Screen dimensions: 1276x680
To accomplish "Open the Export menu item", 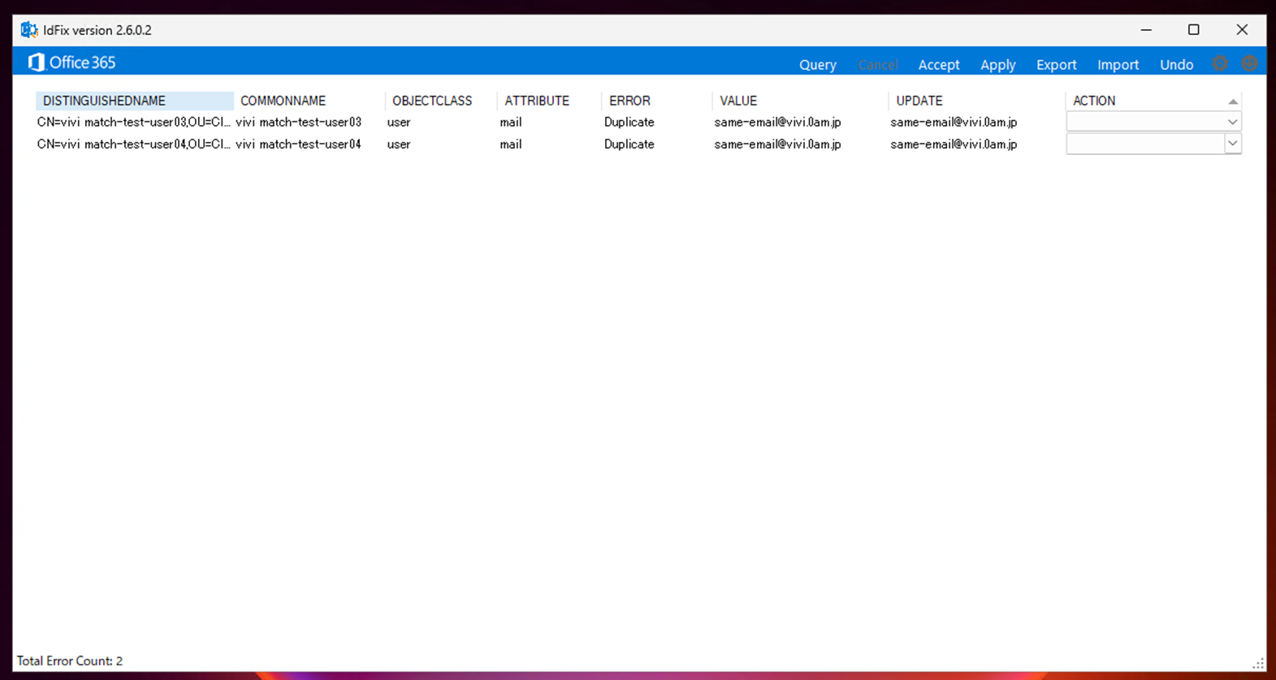I will point(1056,64).
